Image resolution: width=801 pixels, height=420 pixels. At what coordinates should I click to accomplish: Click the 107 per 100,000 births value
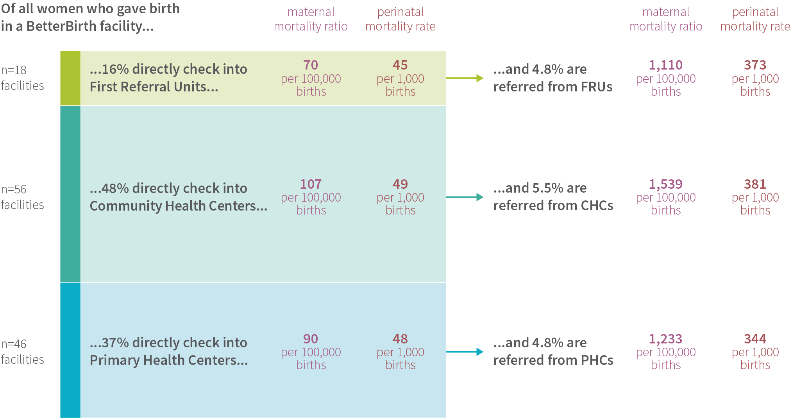point(311,197)
